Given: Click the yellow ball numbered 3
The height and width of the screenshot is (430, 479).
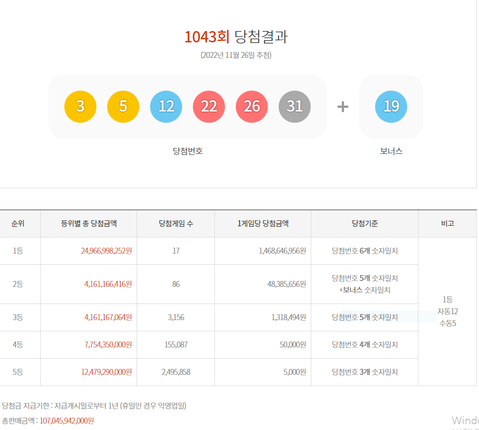Looking at the screenshot, I should [80, 107].
